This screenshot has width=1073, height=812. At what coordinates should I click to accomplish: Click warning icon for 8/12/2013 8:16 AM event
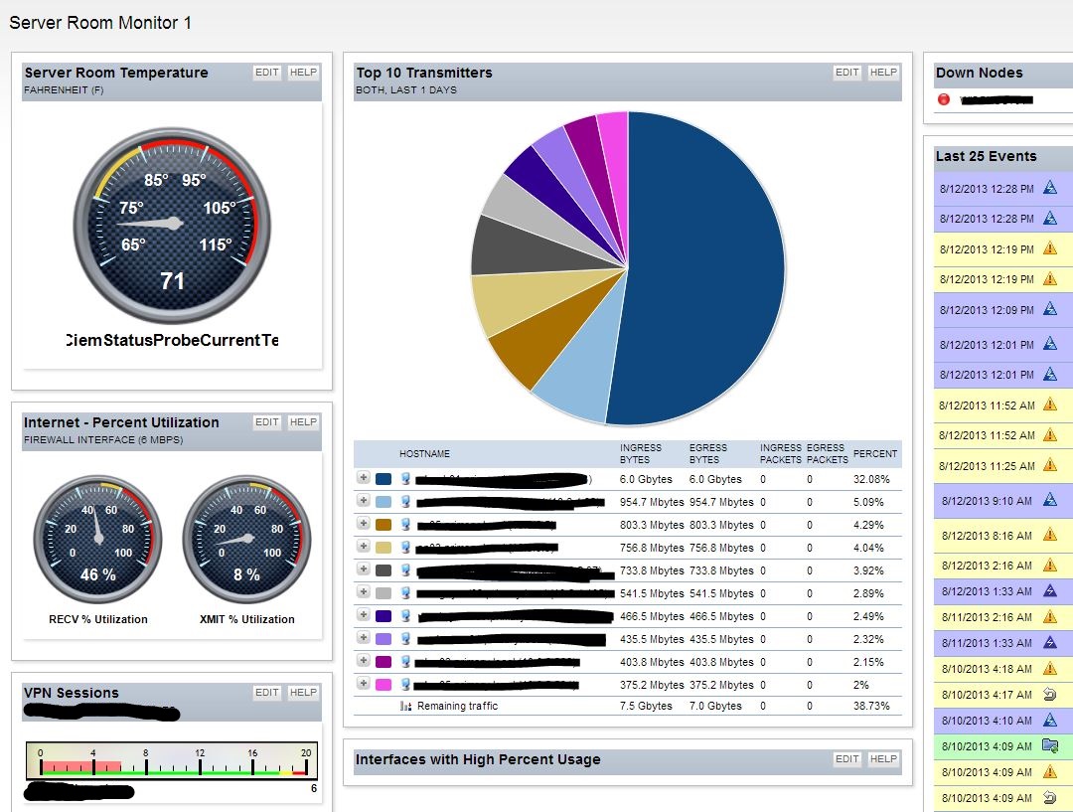click(1050, 535)
